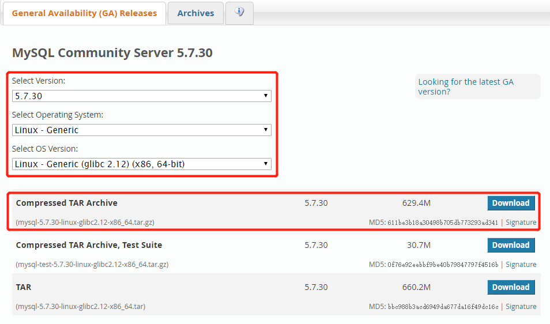Click the 'TAR' row title
This screenshot has width=550, height=324.
pyautogui.click(x=24, y=287)
